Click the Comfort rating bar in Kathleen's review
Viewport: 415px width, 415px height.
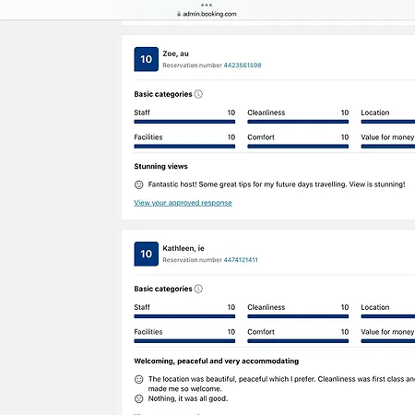pos(298,341)
